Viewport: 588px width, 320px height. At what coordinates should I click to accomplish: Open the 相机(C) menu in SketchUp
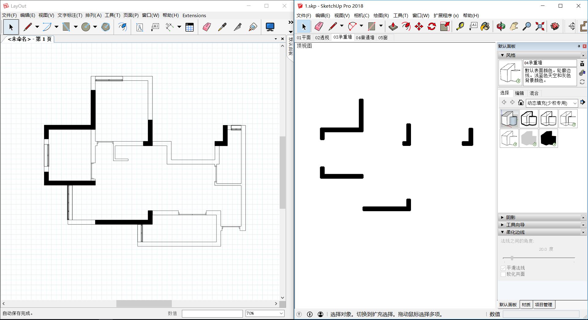pos(361,15)
